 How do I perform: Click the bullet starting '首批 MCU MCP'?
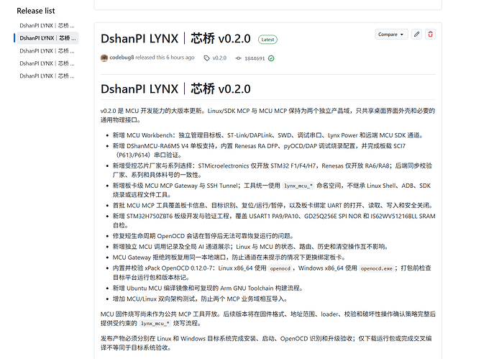pos(273,206)
